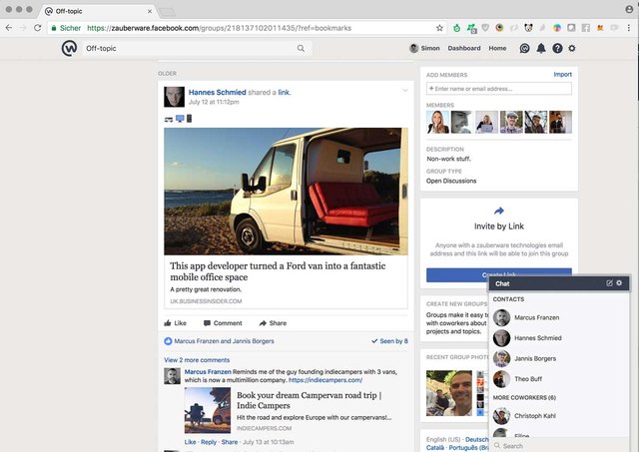Image resolution: width=639 pixels, height=452 pixels.
Task: Share the van post
Action: (x=273, y=323)
